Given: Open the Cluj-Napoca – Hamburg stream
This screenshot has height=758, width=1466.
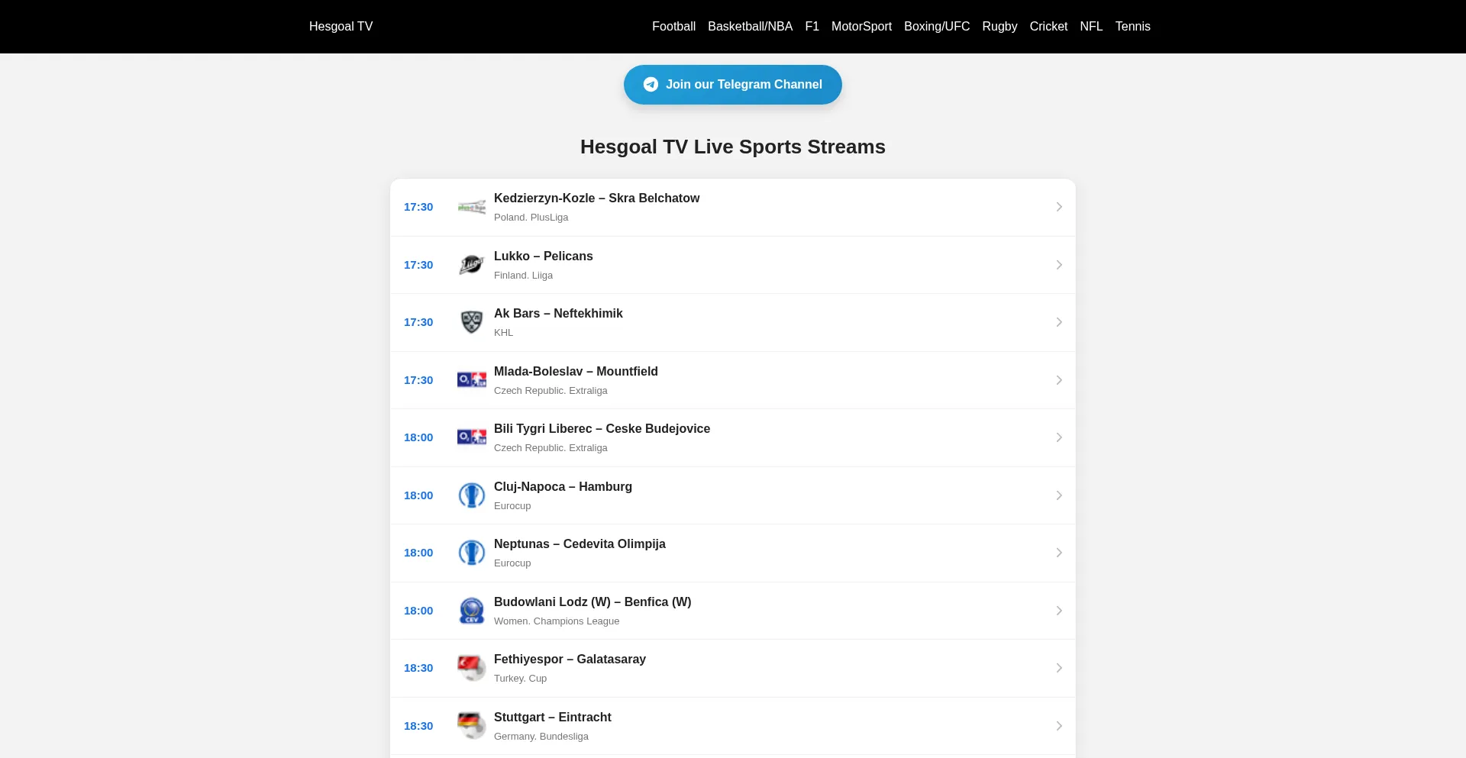Looking at the screenshot, I should 733,495.
